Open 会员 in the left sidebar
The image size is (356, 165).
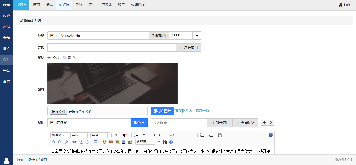7,38
